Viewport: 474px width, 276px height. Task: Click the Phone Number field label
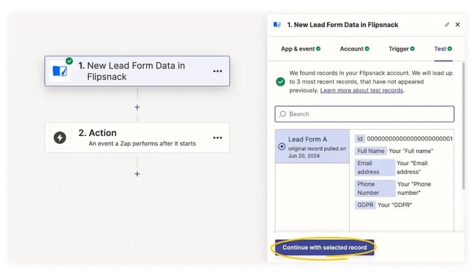[x=375, y=188]
